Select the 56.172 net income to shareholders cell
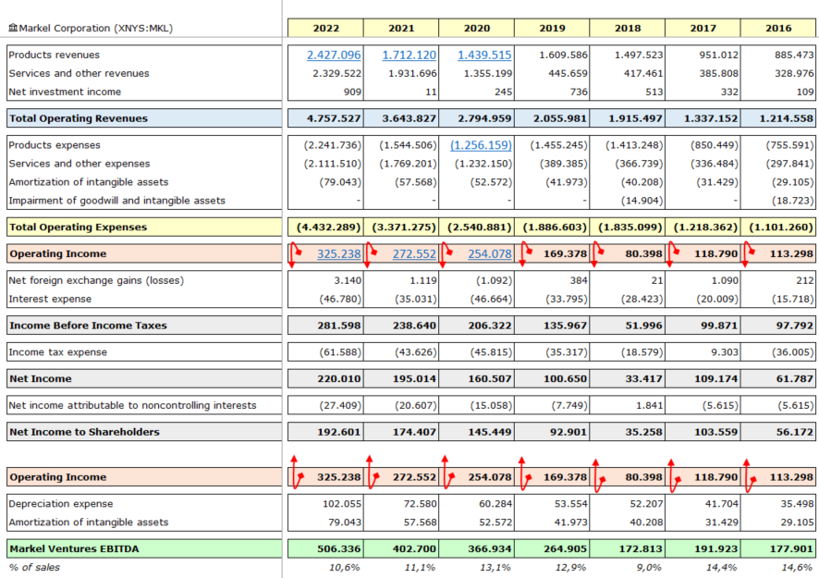This screenshot has width=819, height=578. (778, 432)
